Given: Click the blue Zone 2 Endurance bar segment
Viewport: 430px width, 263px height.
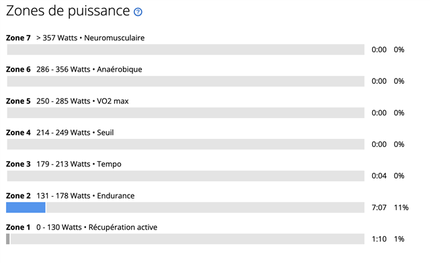Looking at the screenshot, I should (26, 207).
